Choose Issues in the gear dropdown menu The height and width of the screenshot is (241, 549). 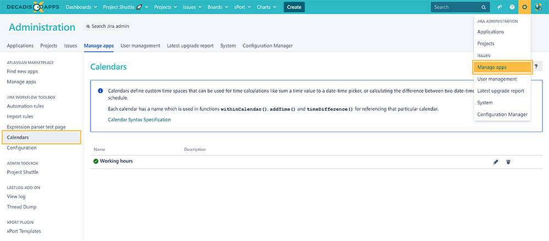pos(484,55)
